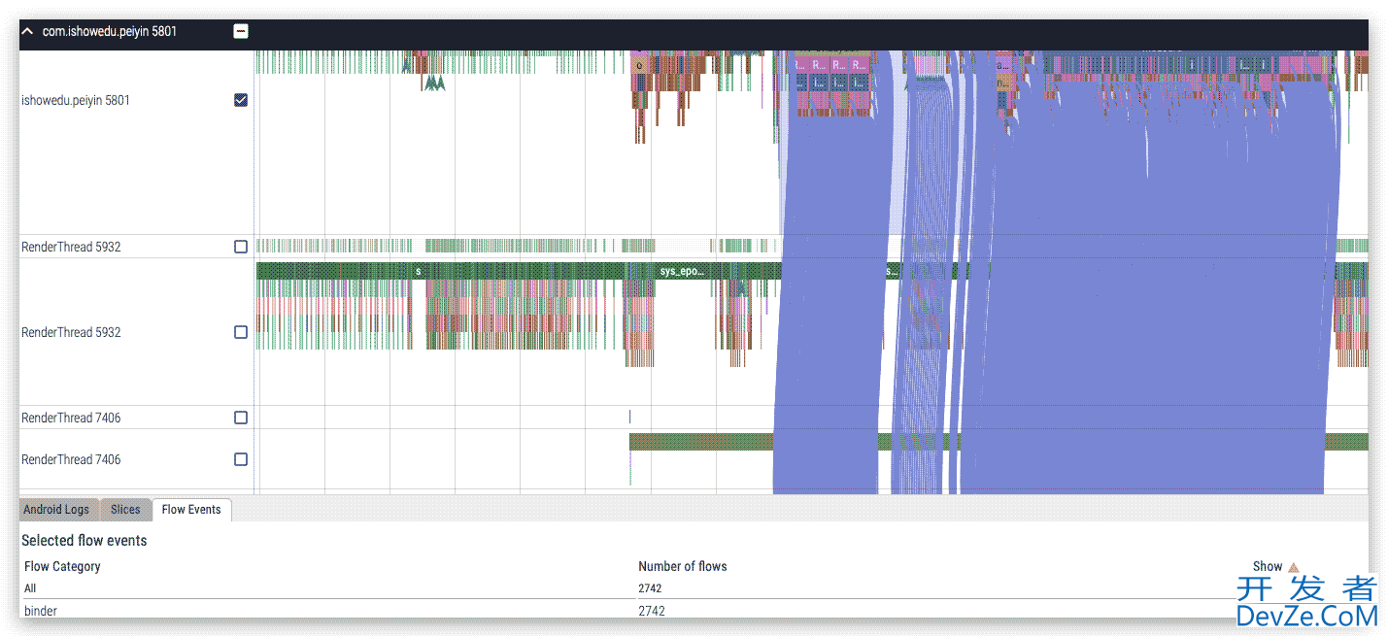The image size is (1388, 637).
Task: Select the Flow Events tab
Action: tap(191, 510)
